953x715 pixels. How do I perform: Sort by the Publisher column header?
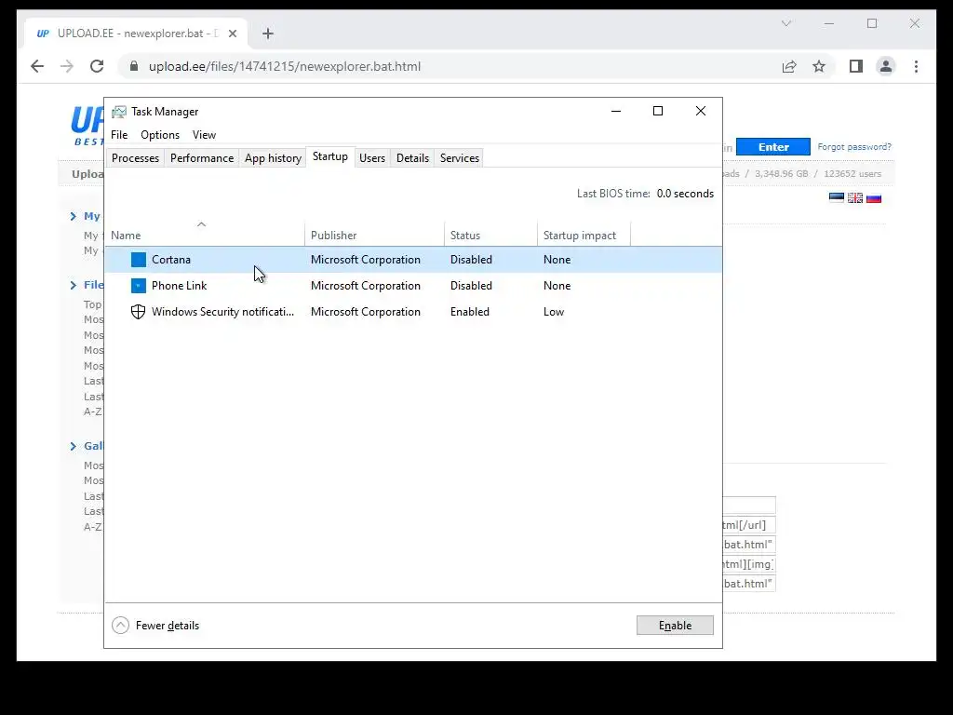coord(374,236)
